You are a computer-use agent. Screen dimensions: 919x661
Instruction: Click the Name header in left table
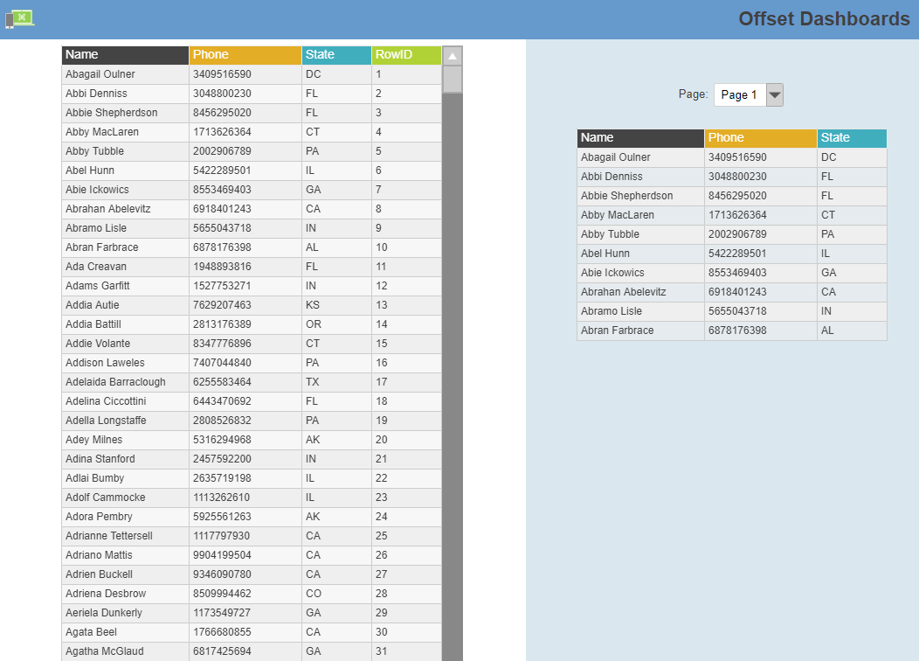pos(126,54)
